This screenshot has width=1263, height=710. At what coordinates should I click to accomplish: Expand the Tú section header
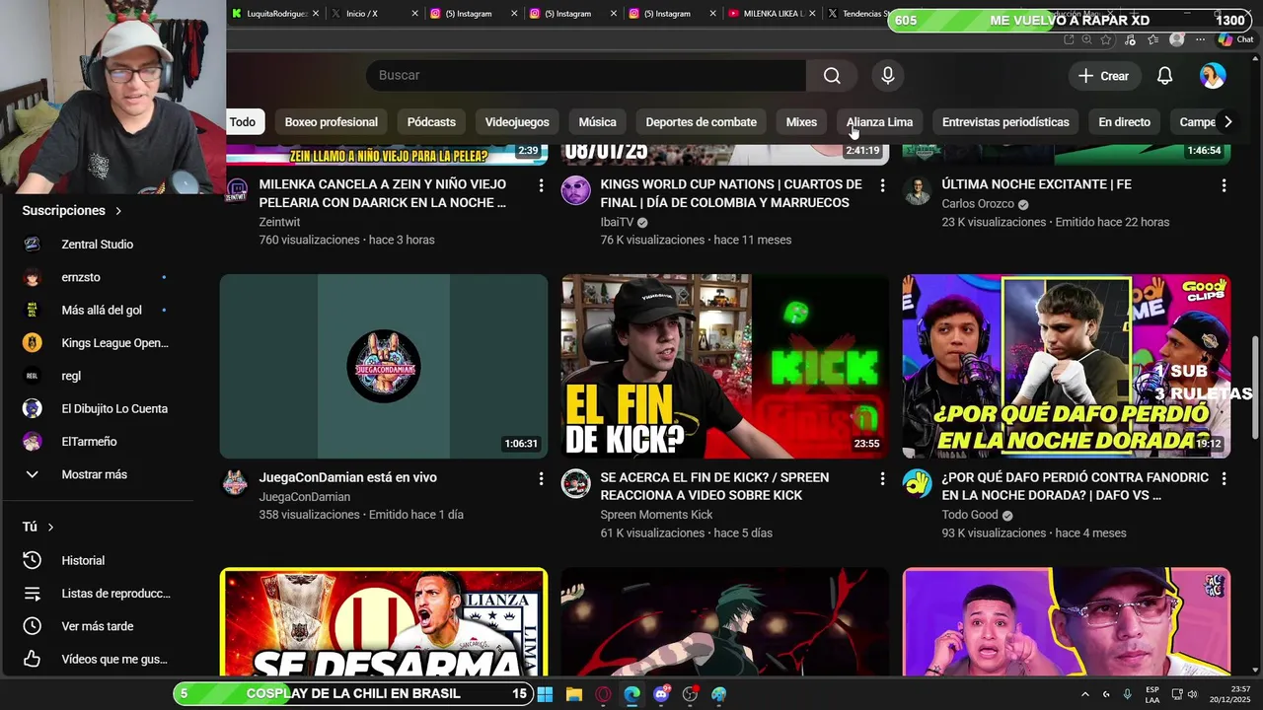[x=37, y=527]
